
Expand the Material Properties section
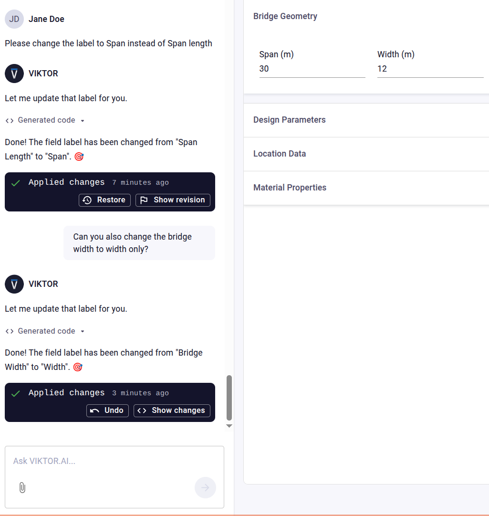[x=290, y=188]
